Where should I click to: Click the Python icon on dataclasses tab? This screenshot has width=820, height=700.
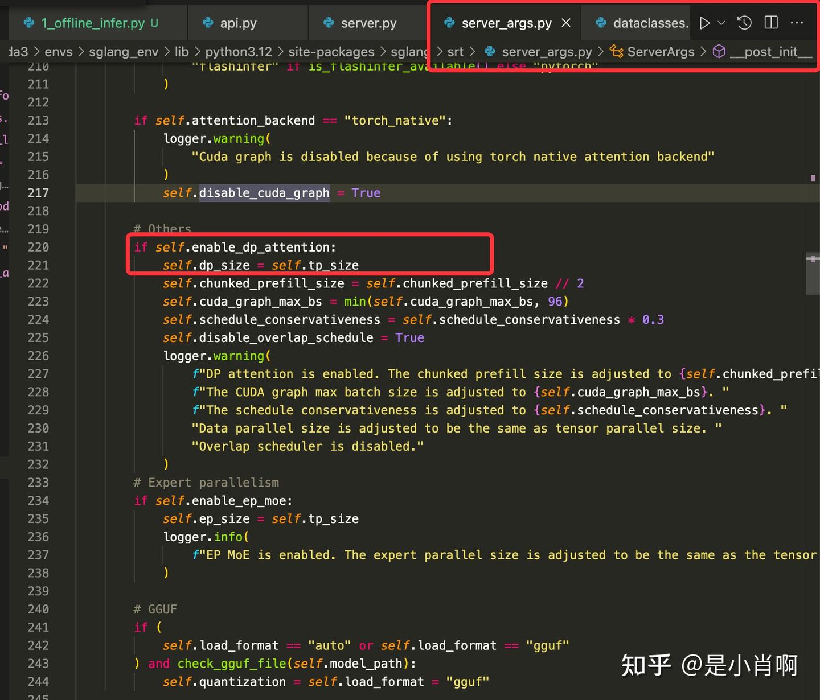point(601,23)
